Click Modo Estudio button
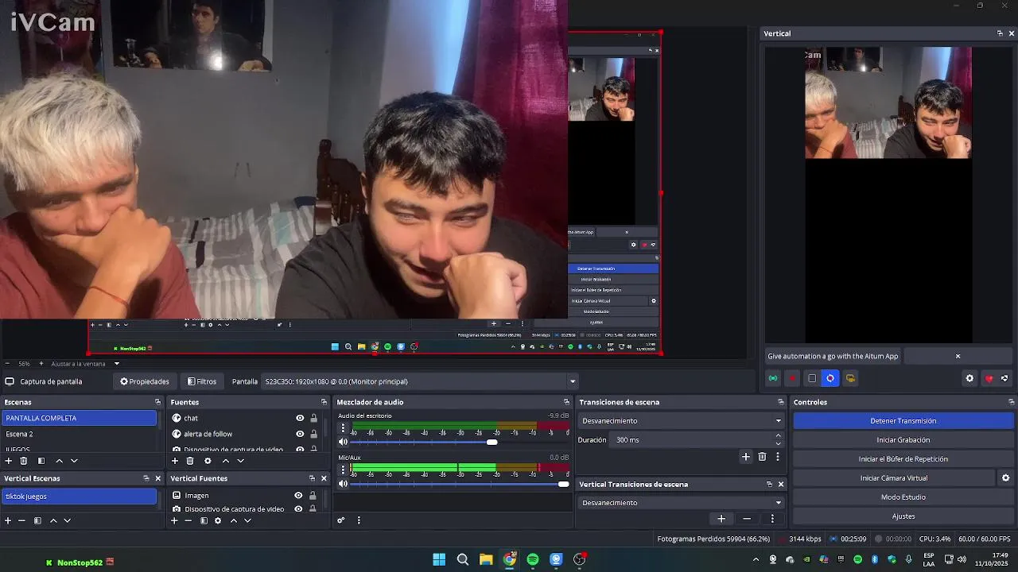The width and height of the screenshot is (1018, 572). click(x=903, y=497)
